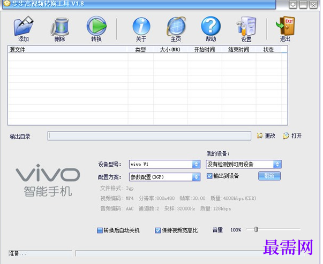Enable the 转换后自动关机 checkbox
This screenshot has width=323, height=264.
click(100, 230)
